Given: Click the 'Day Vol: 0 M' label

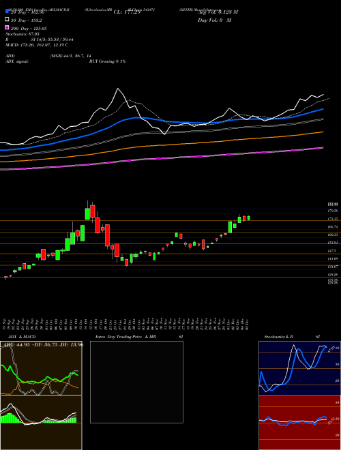Looking at the screenshot, I should [214, 20].
